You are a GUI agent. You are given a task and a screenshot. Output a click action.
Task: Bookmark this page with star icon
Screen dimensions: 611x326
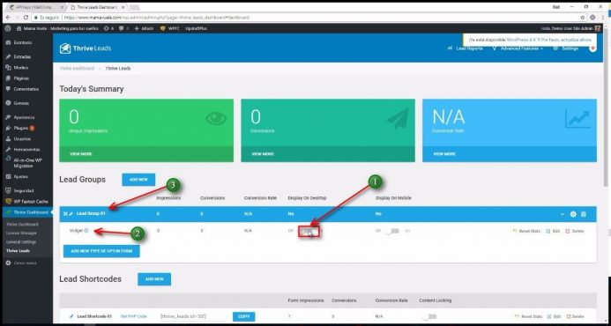point(583,18)
